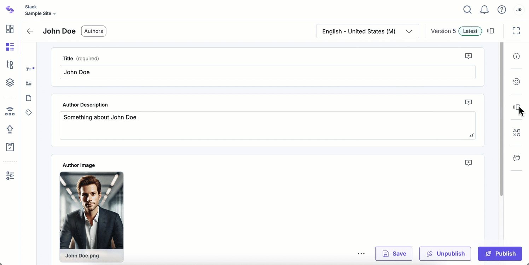
Task: Jump to Tags via tag outline icon
Action: 29,113
